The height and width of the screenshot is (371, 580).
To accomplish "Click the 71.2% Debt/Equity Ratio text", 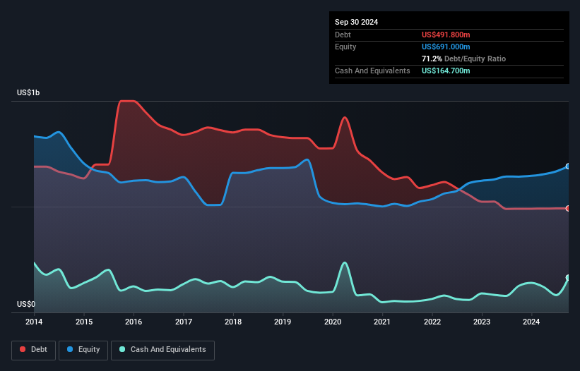I will point(463,59).
